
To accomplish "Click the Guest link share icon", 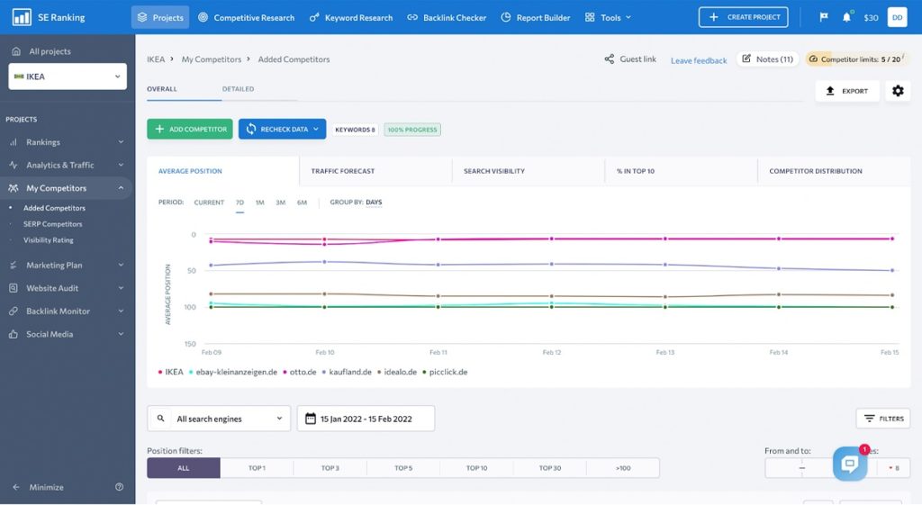I will tap(610, 59).
